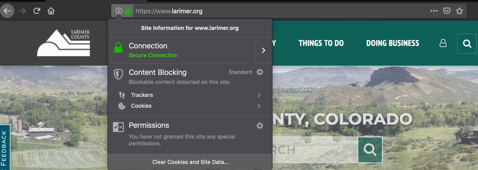Expand the Cookies row
Screen dimensions: 478x170
[190, 106]
